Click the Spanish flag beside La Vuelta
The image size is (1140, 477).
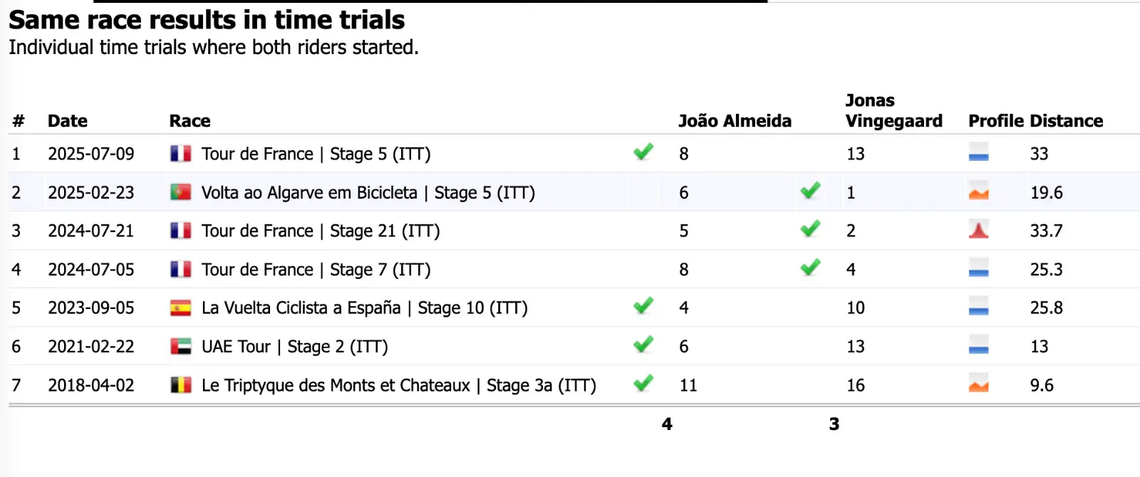point(180,308)
